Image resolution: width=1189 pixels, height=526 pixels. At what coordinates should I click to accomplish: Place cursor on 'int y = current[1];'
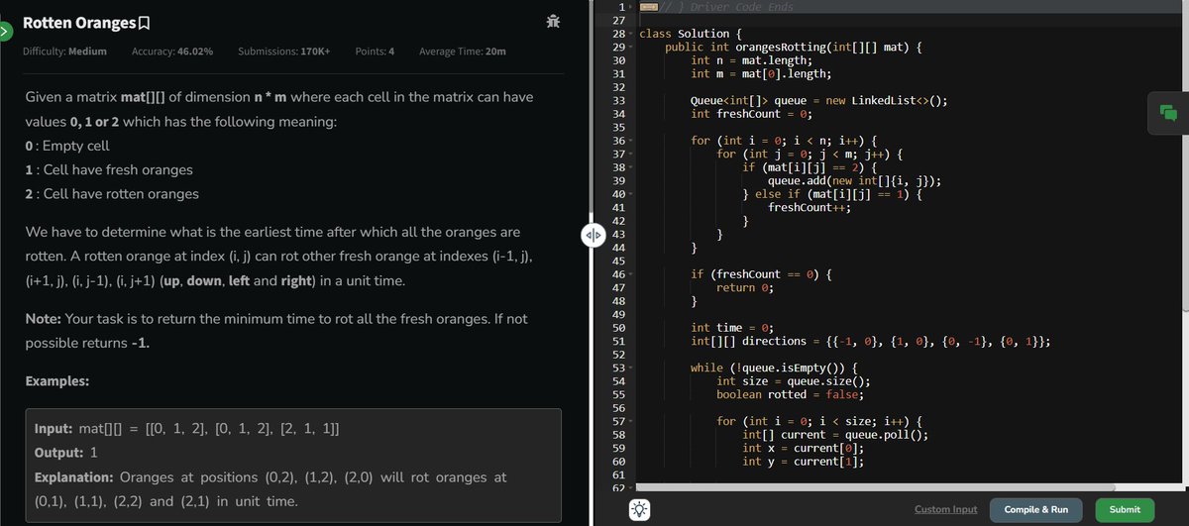click(803, 462)
